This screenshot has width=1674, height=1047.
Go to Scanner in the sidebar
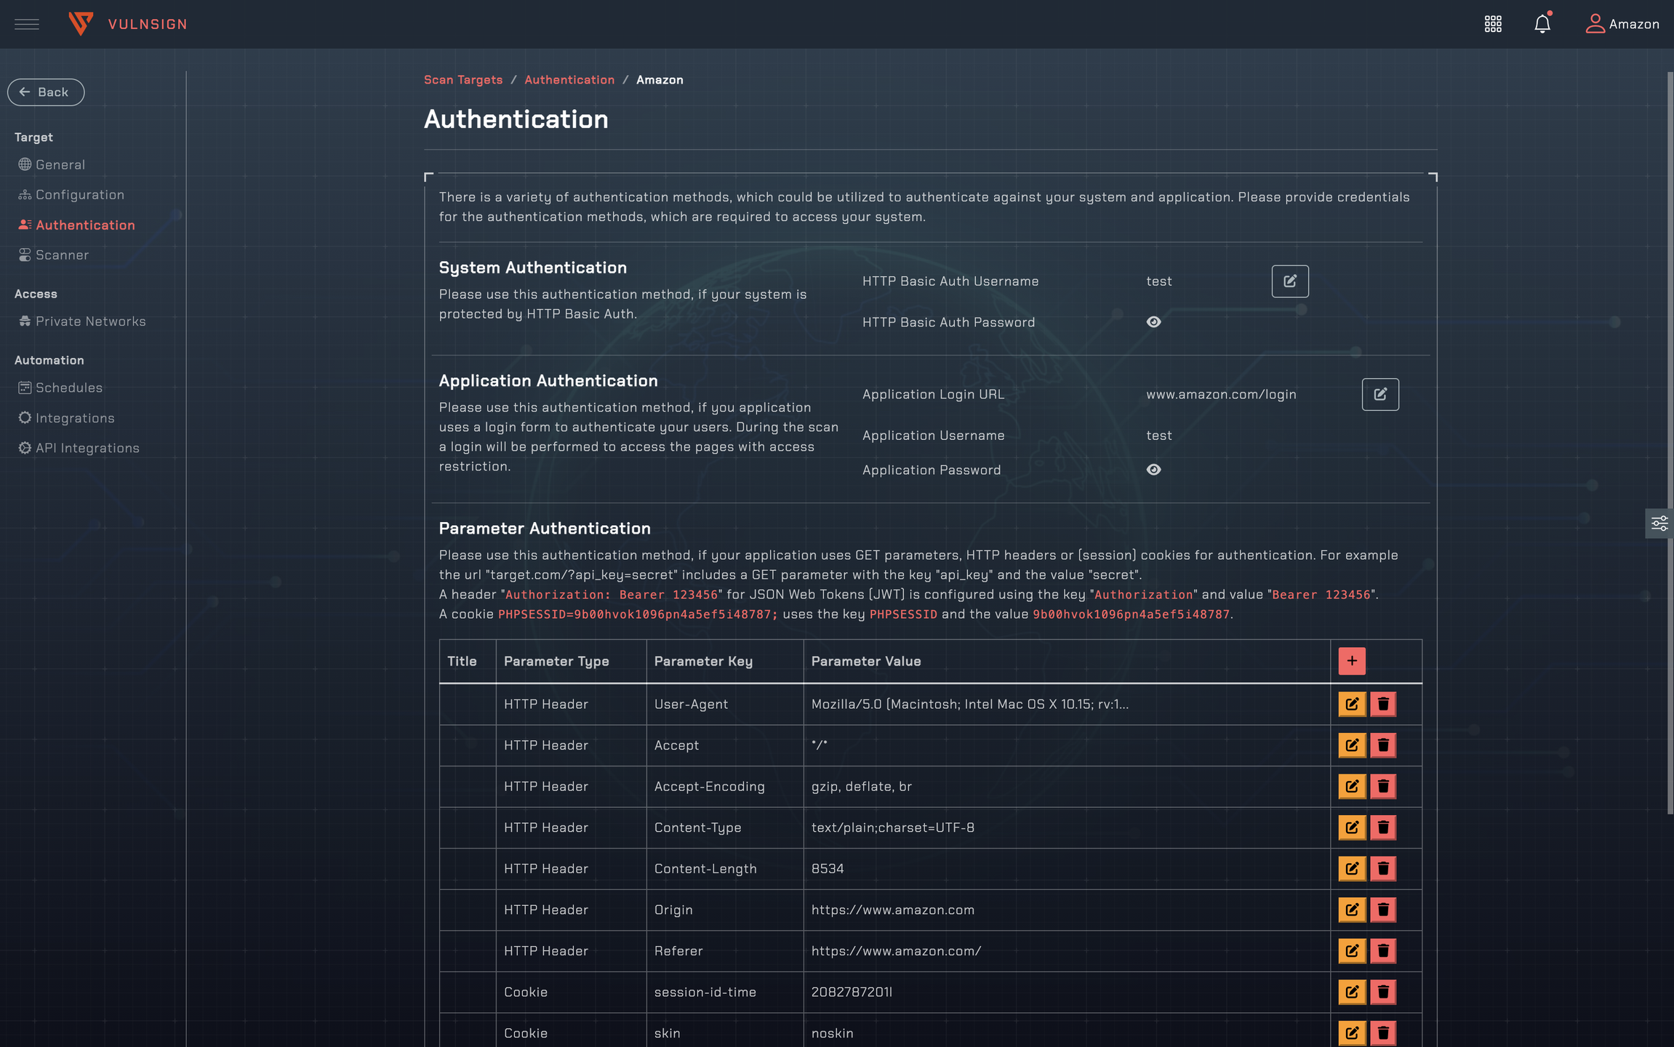coord(62,255)
